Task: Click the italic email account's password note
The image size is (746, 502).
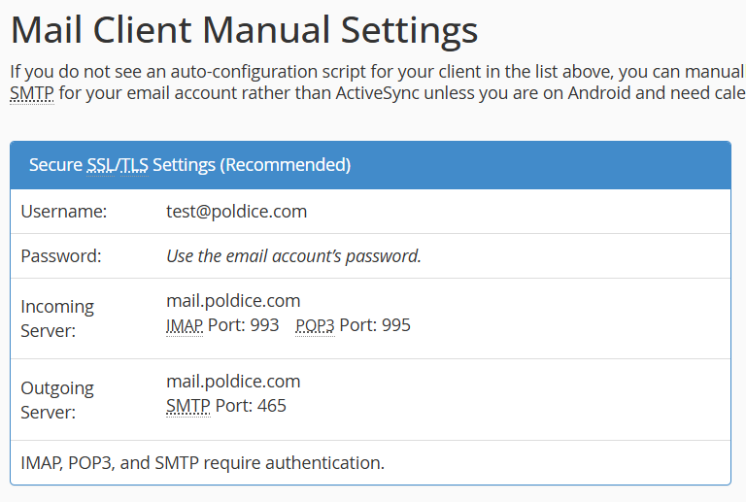Action: coord(293,256)
